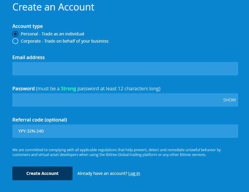Click the 'Referral code (optional)' label

pyautogui.click(x=40, y=120)
